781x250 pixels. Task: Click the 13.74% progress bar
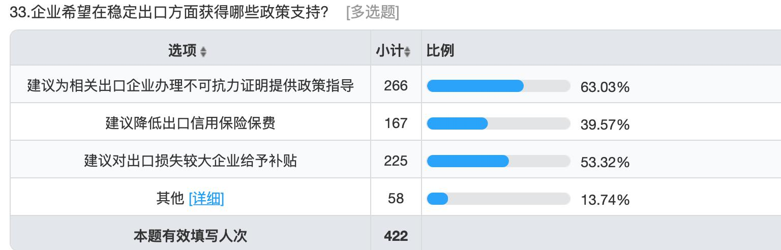tap(498, 198)
